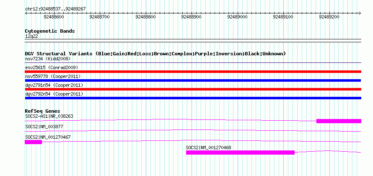Open the SOCS2|NM_001270467 gene label
The height and width of the screenshot is (176, 373).
click(x=48, y=137)
